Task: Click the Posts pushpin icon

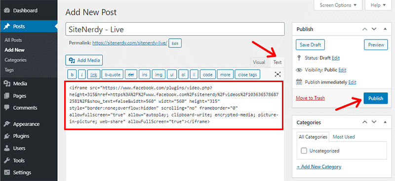Action: (x=7, y=26)
